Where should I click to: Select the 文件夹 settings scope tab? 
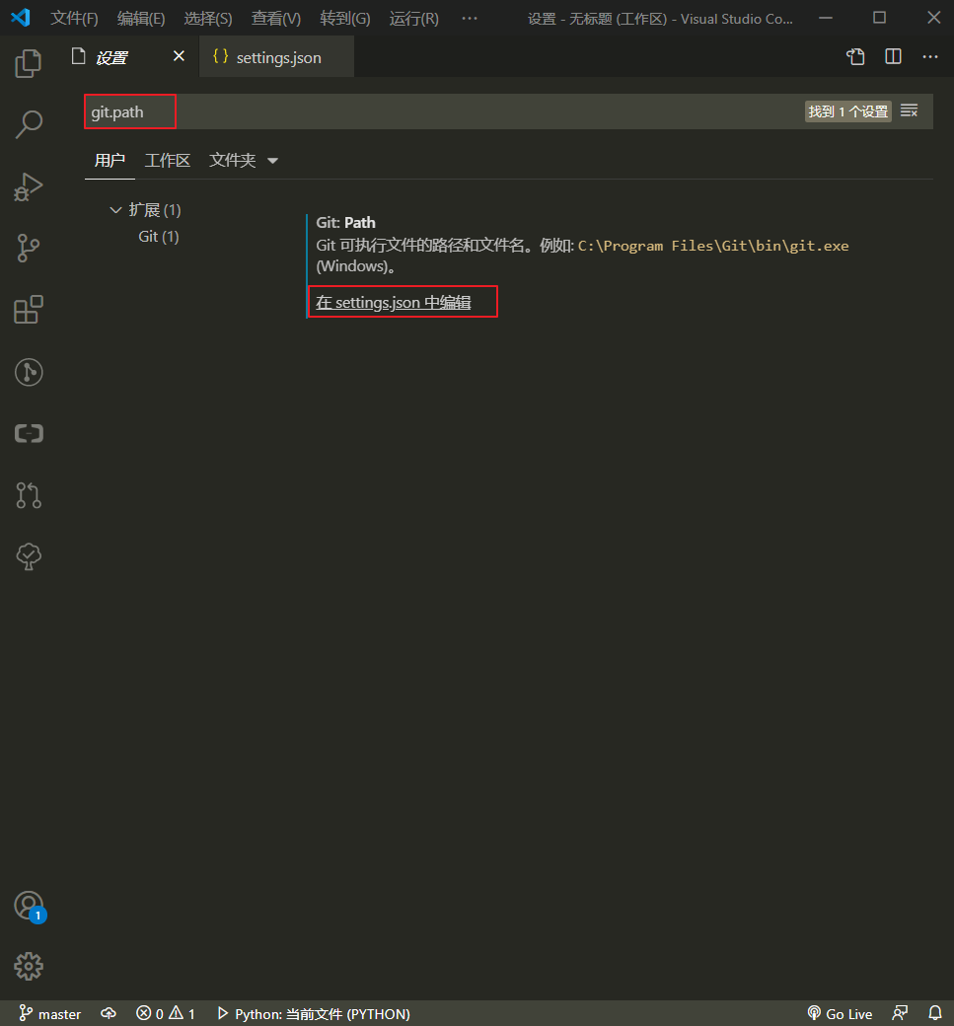click(x=232, y=160)
